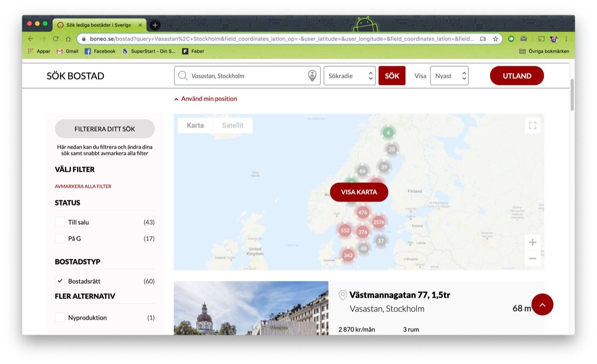Open the Feber bookmark

point(193,51)
